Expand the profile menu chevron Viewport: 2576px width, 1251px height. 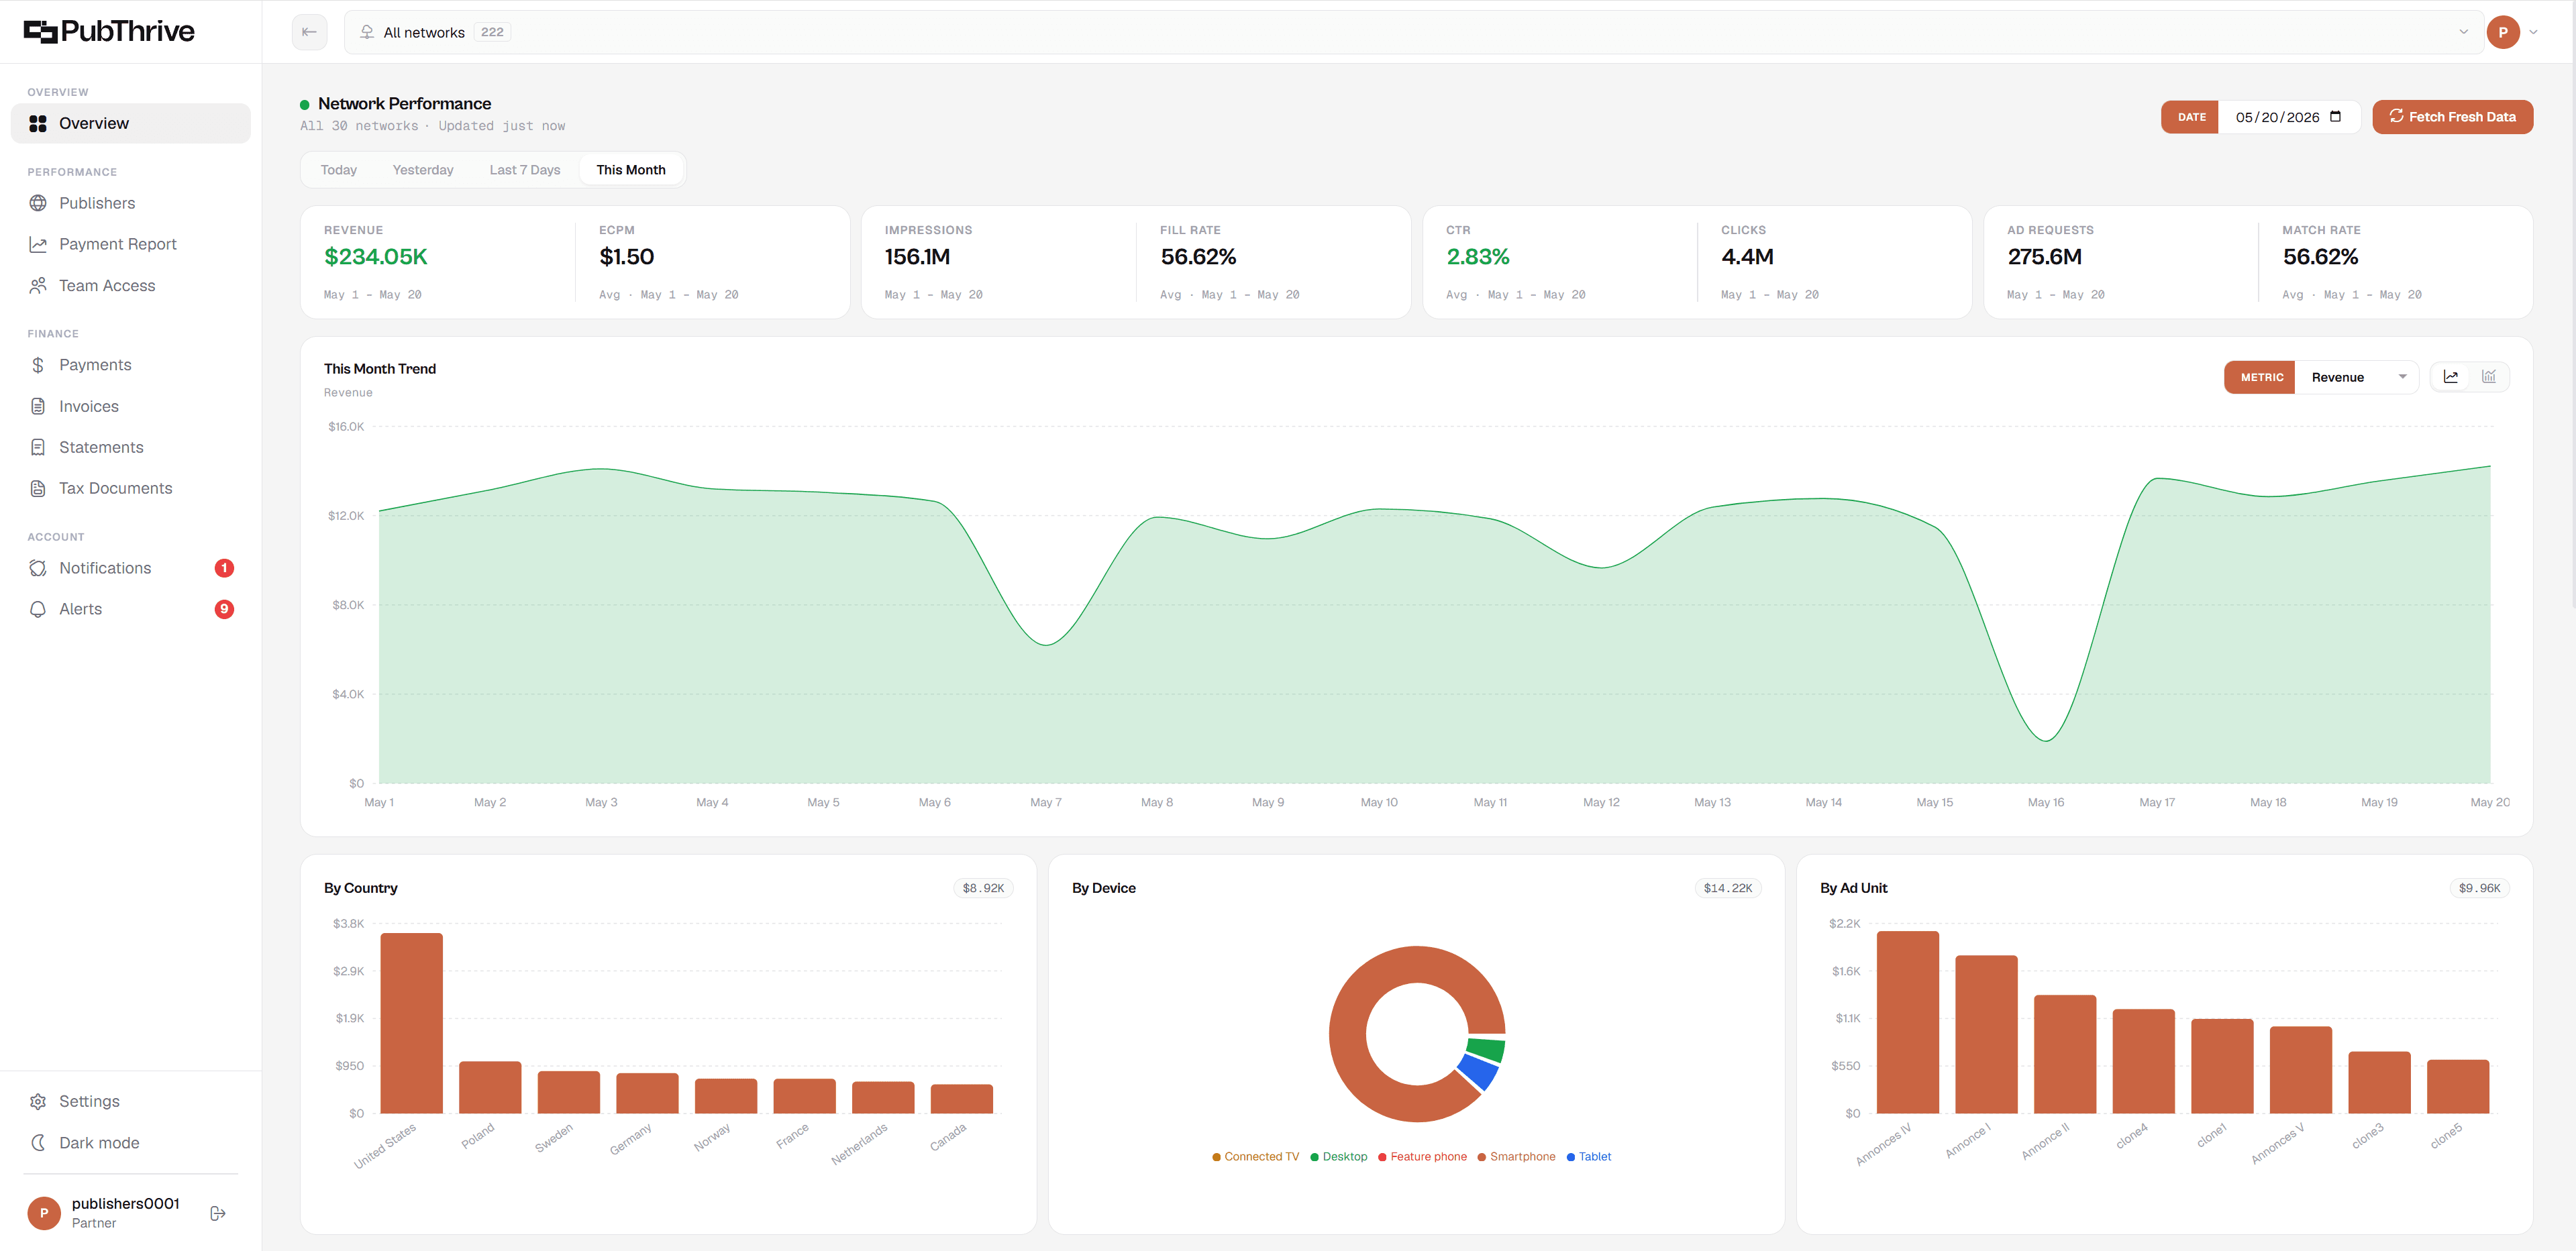click(2533, 32)
